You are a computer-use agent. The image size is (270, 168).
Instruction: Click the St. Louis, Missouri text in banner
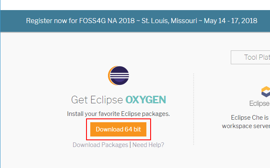click(169, 21)
